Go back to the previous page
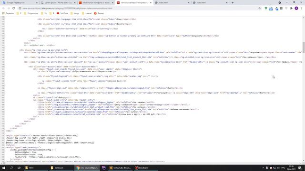This screenshot has width=305, height=171. (3, 9)
